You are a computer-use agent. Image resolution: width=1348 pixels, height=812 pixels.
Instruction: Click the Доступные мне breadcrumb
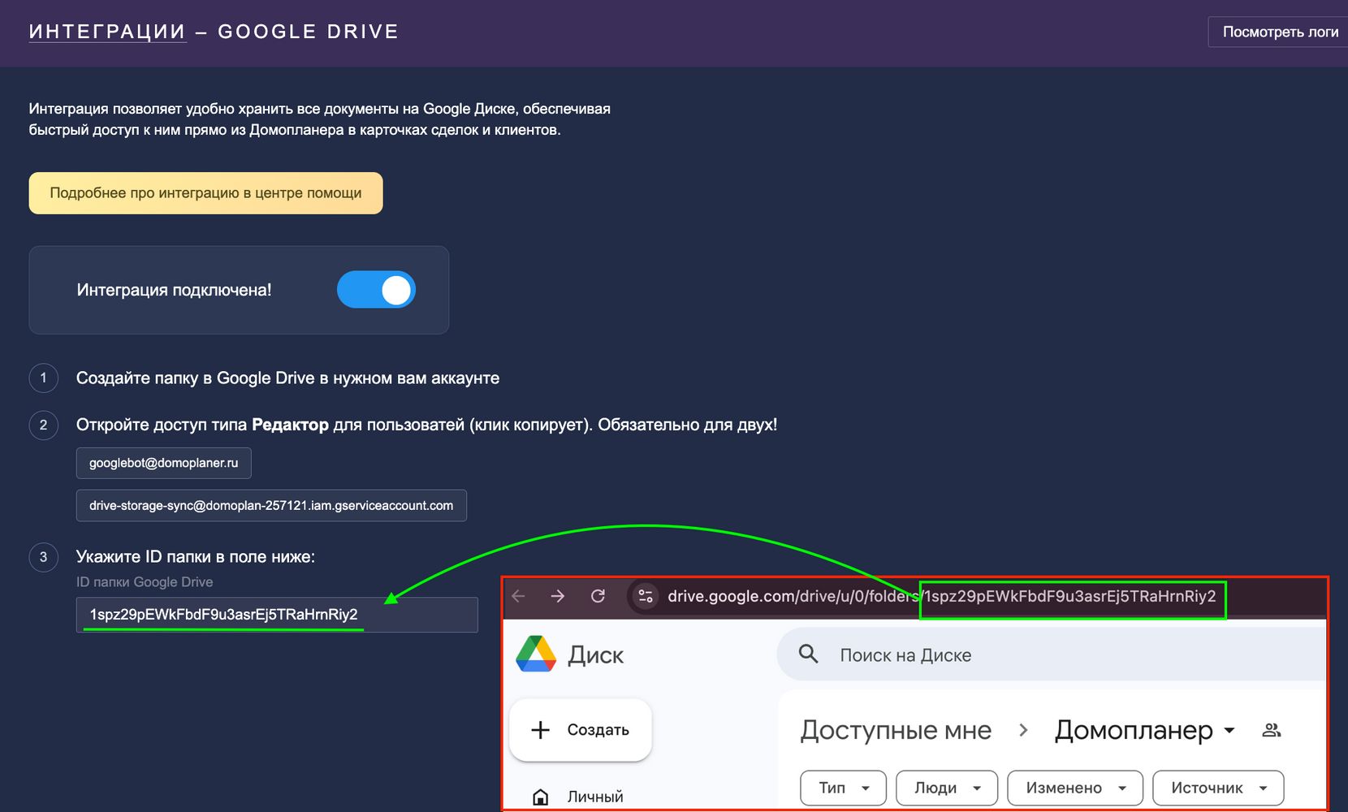click(x=896, y=730)
